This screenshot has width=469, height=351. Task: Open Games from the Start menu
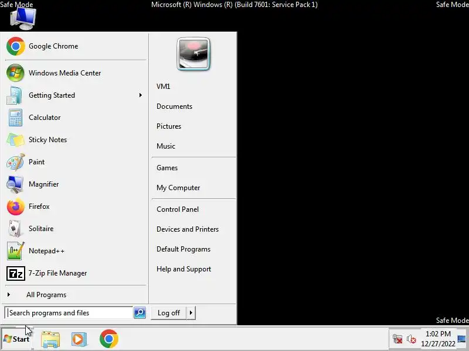167,168
